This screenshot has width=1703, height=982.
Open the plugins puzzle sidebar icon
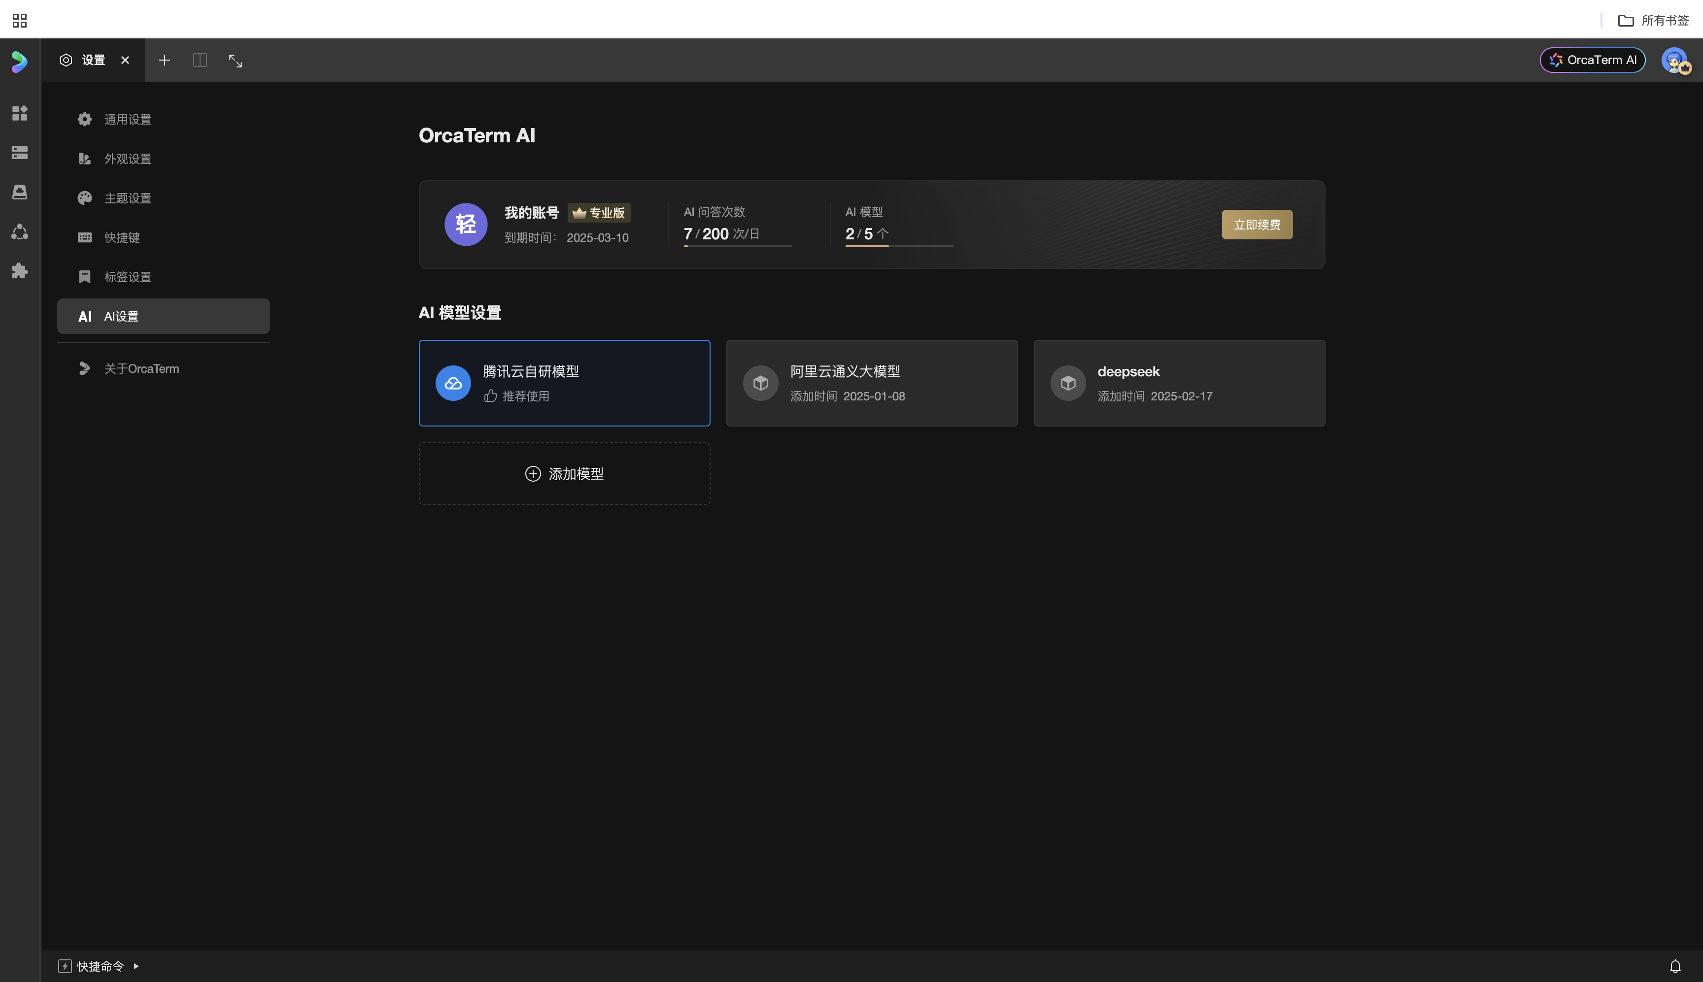click(20, 270)
